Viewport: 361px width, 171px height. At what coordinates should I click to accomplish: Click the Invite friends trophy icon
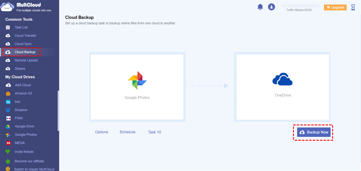(8, 152)
